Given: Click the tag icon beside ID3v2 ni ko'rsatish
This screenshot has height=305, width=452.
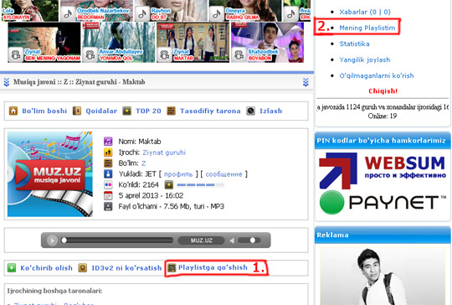Looking at the screenshot, I should tap(83, 268).
